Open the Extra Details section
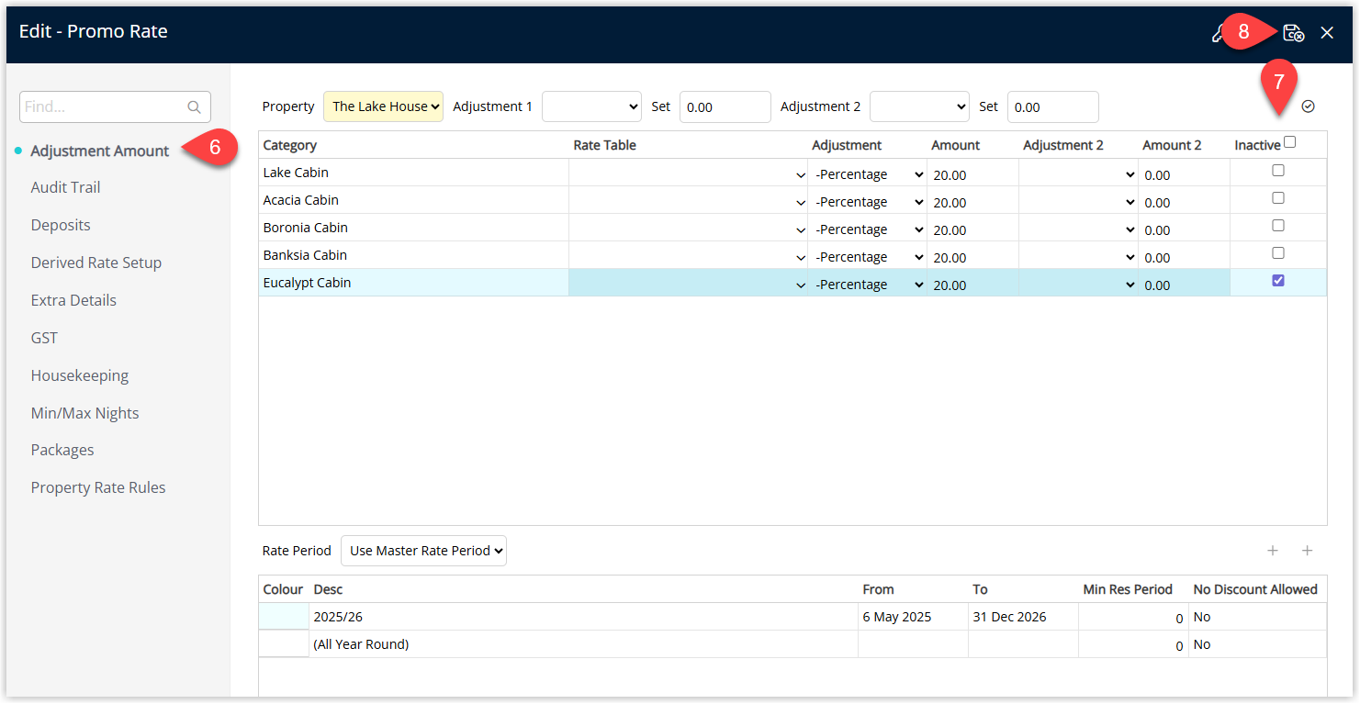Image resolution: width=1360 pixels, height=704 pixels. click(x=73, y=300)
